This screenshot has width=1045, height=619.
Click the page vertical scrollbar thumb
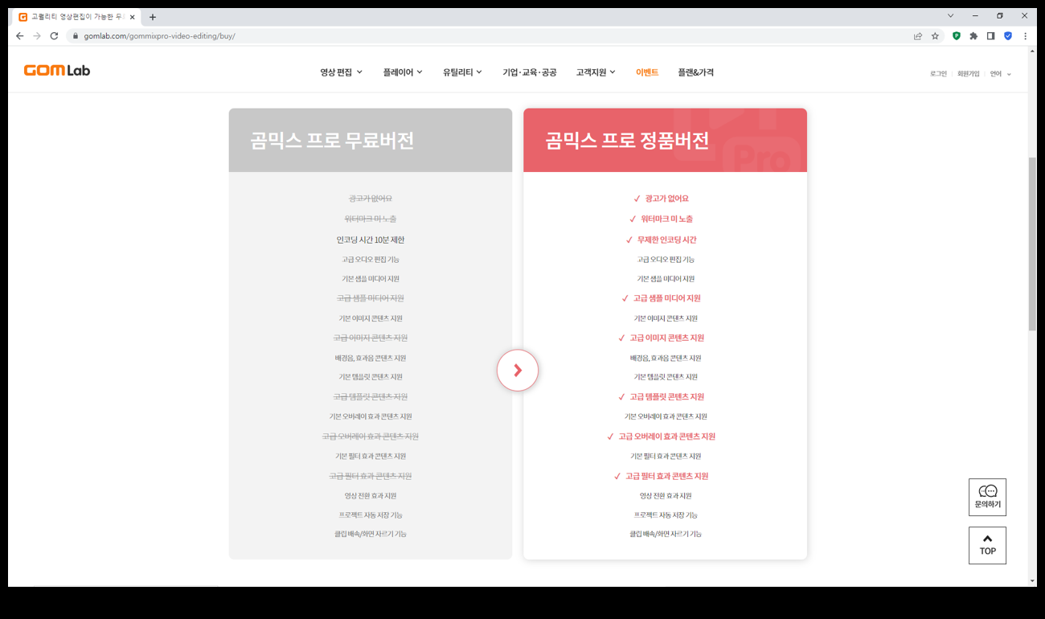pyautogui.click(x=1032, y=244)
